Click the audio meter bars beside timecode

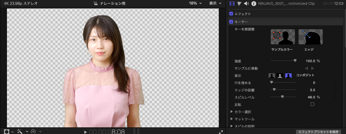[137, 131]
